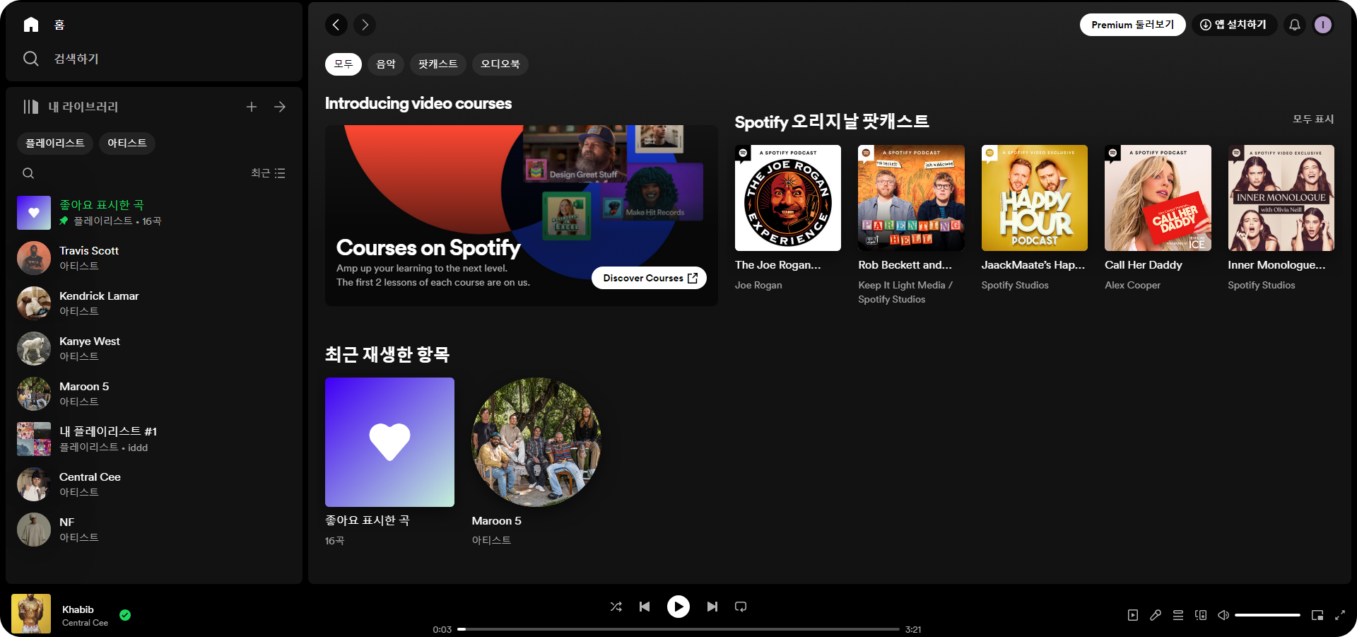Open Call Her Daddy podcast cover
Viewport: 1357px width, 637px height.
tap(1158, 198)
